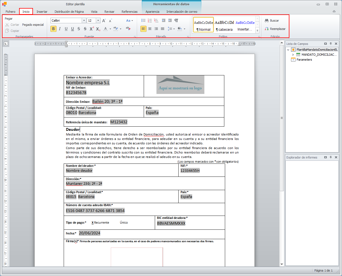Toggle italic formatting

(60, 29)
